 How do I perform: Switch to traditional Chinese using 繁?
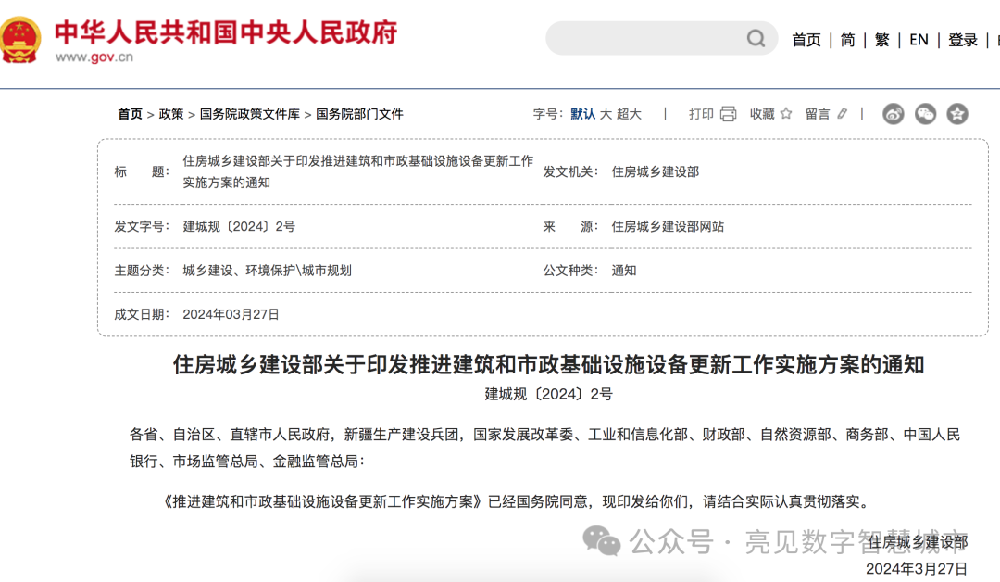pyautogui.click(x=881, y=40)
